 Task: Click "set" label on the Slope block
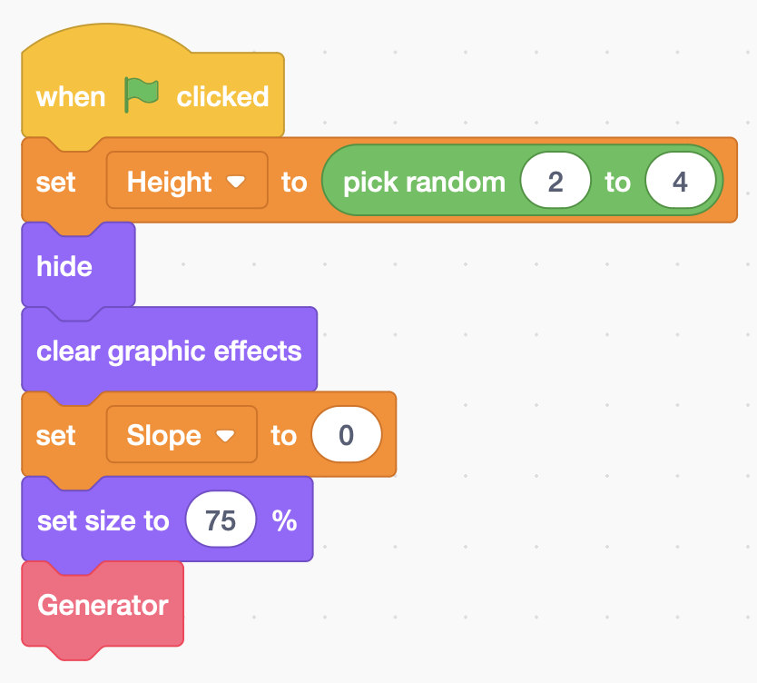point(56,436)
